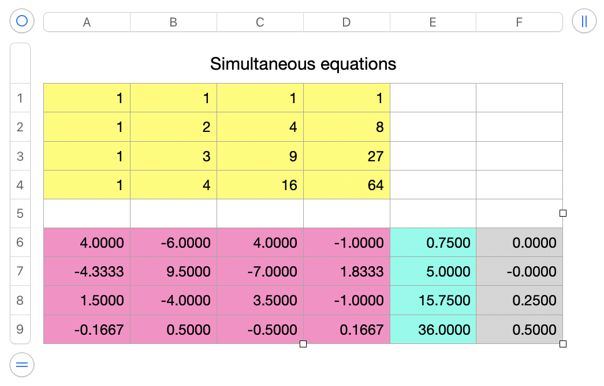Select cell with value 3.5000

[x=260, y=300]
